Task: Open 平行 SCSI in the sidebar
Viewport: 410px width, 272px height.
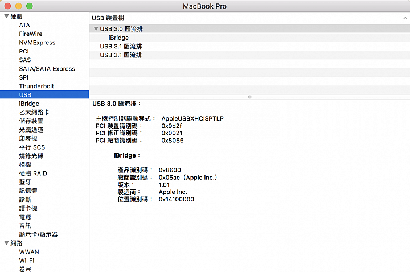Action: [32, 147]
